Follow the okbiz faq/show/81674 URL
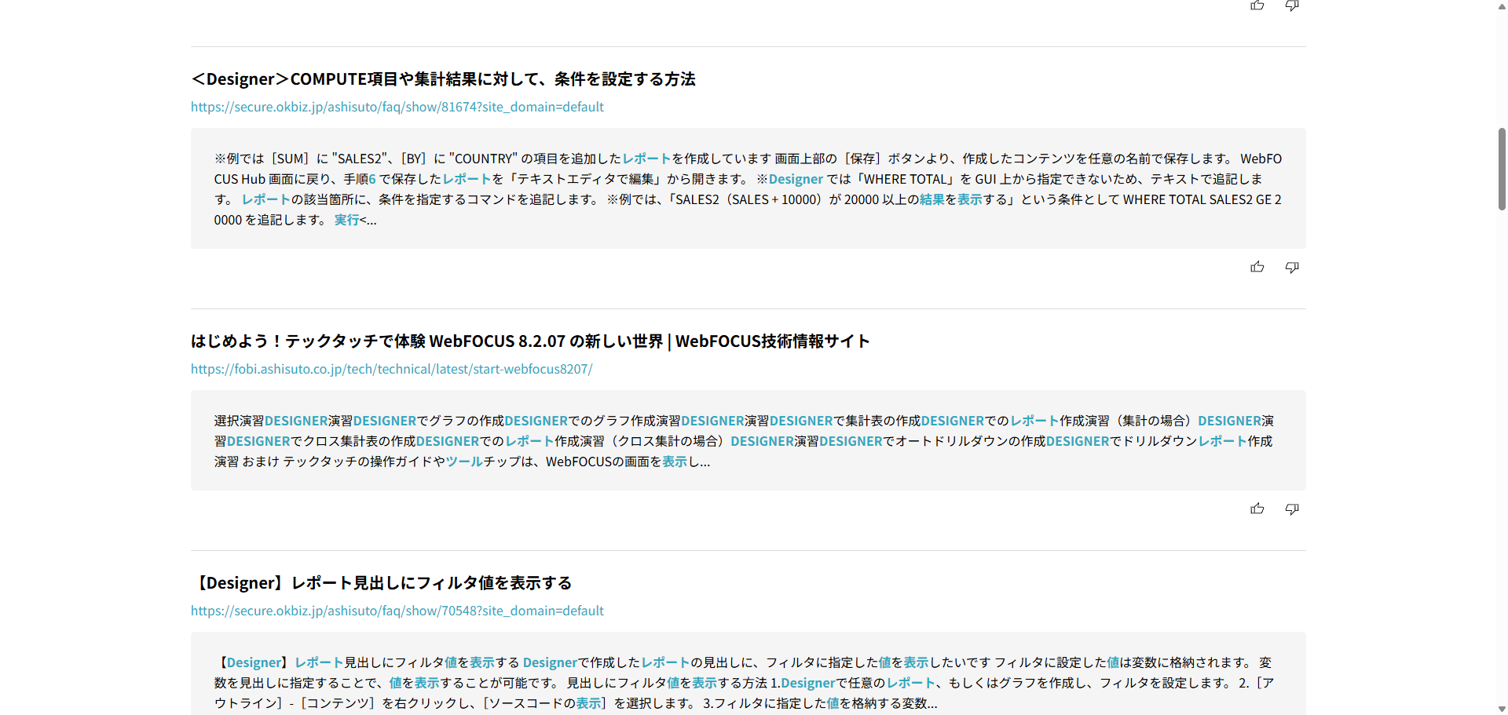1508x715 pixels. [x=397, y=107]
